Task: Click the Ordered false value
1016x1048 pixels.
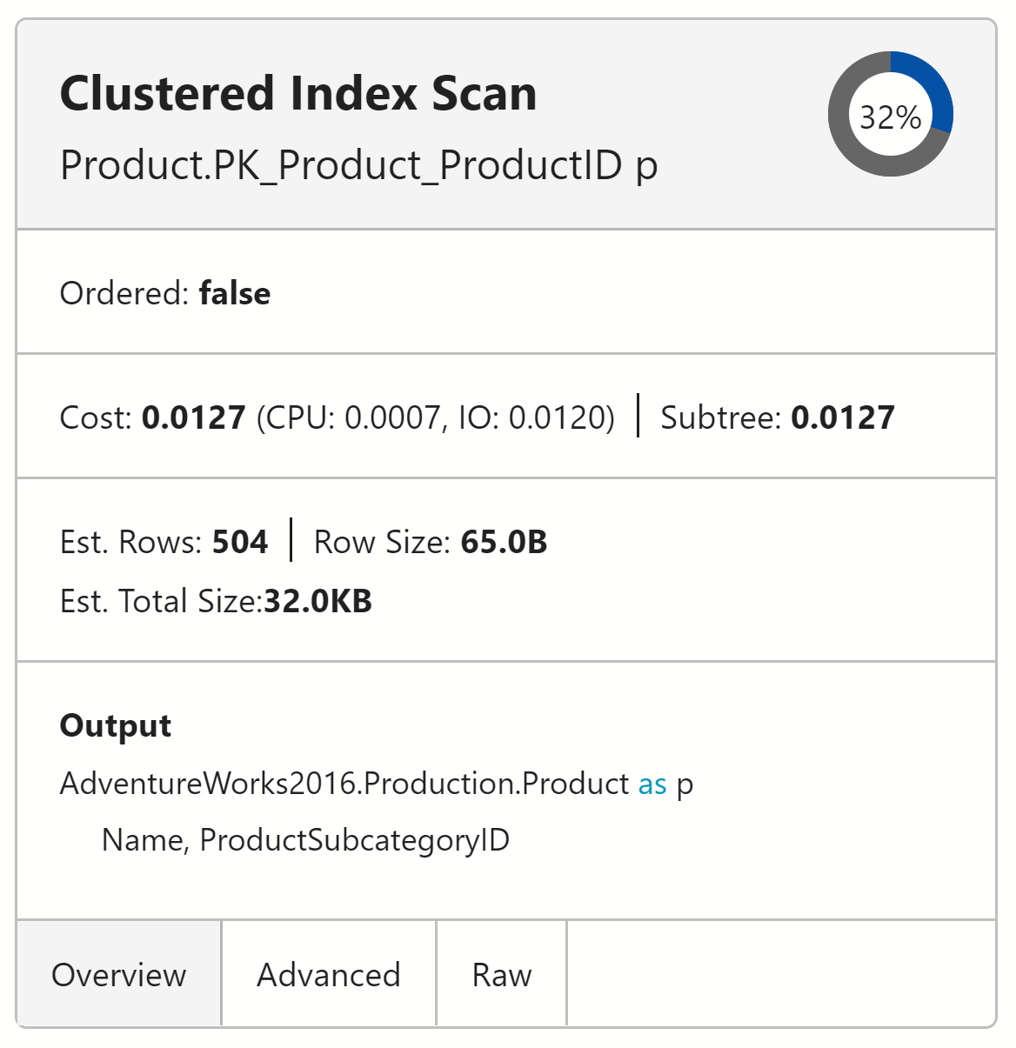Action: coord(235,293)
